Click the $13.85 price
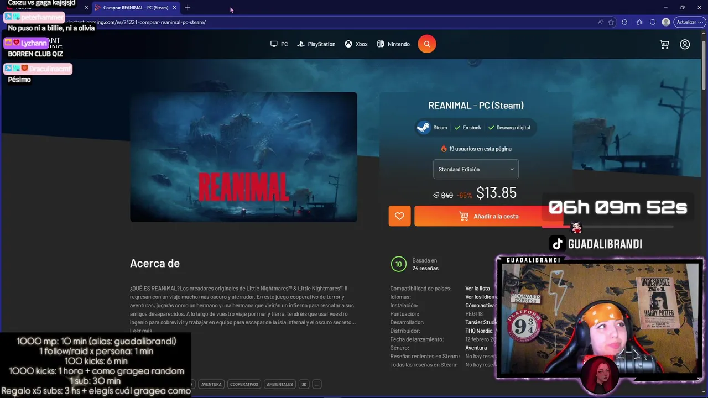The width and height of the screenshot is (708, 398). point(496,193)
